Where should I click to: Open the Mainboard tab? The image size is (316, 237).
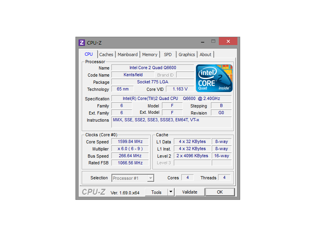pyautogui.click(x=128, y=55)
